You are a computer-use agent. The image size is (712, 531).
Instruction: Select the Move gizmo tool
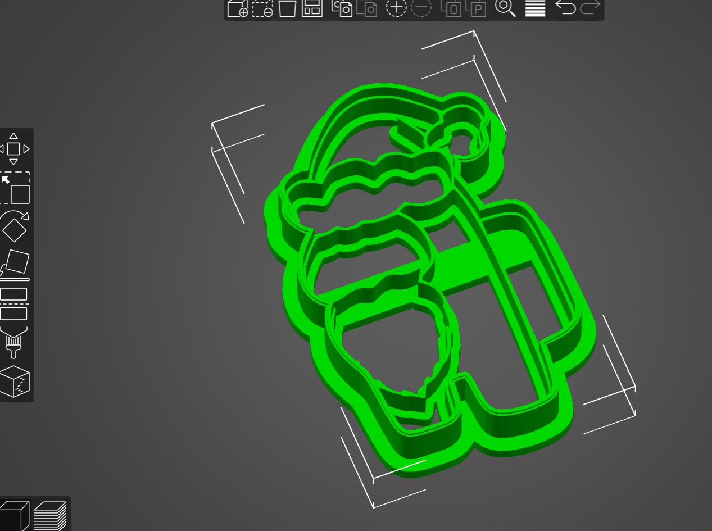coord(13,149)
